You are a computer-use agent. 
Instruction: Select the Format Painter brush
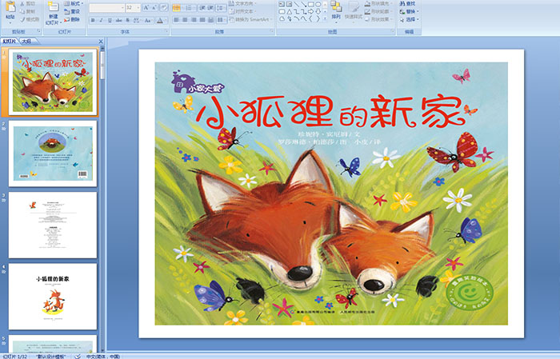(30, 19)
